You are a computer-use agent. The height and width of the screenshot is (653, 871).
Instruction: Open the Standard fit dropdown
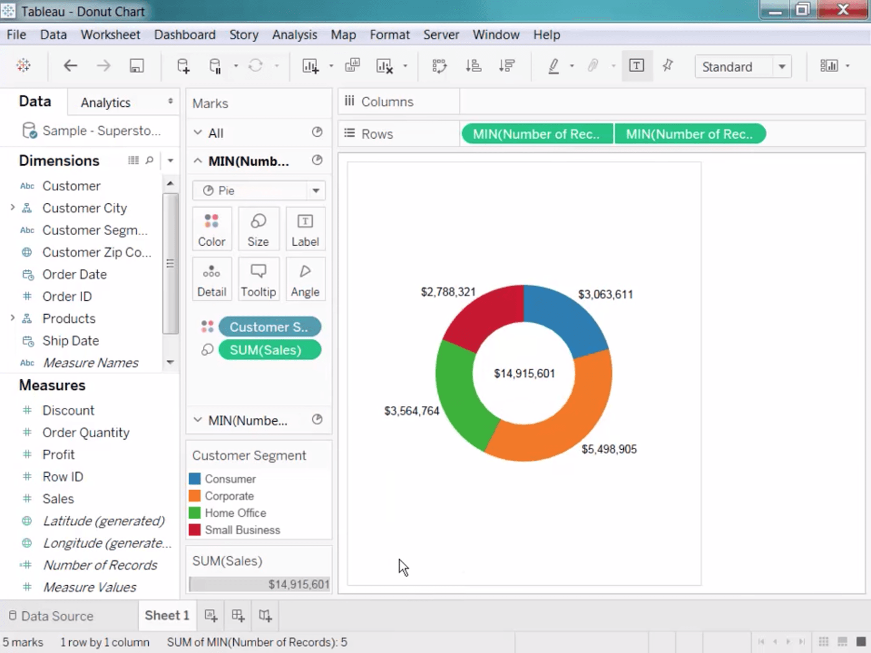coord(782,67)
